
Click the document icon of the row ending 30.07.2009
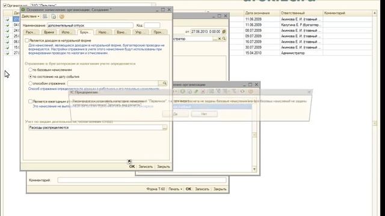click(x=7, y=47)
